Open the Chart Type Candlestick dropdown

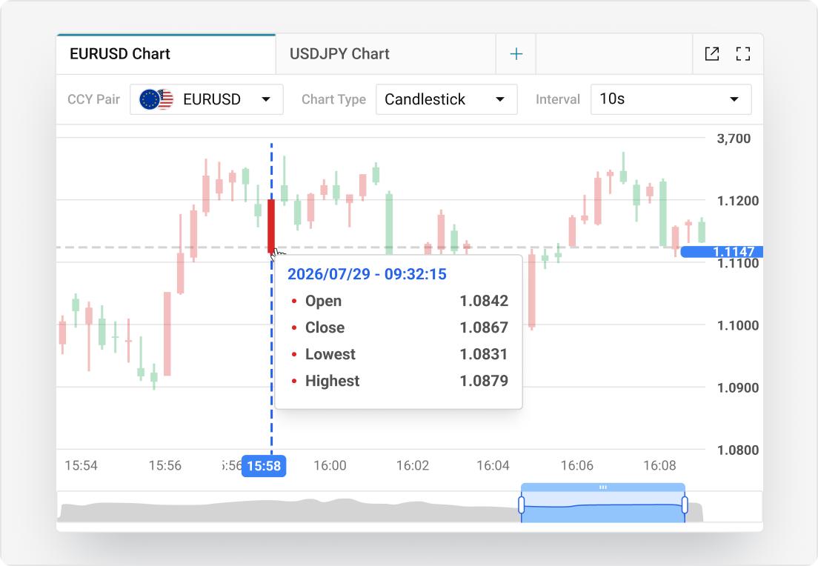click(447, 99)
